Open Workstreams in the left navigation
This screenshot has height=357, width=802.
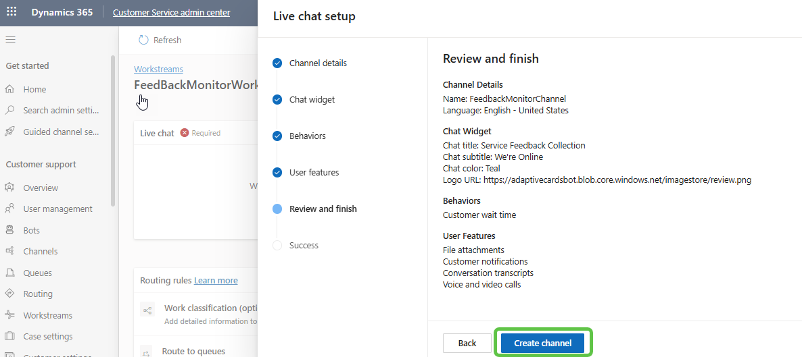coord(47,315)
